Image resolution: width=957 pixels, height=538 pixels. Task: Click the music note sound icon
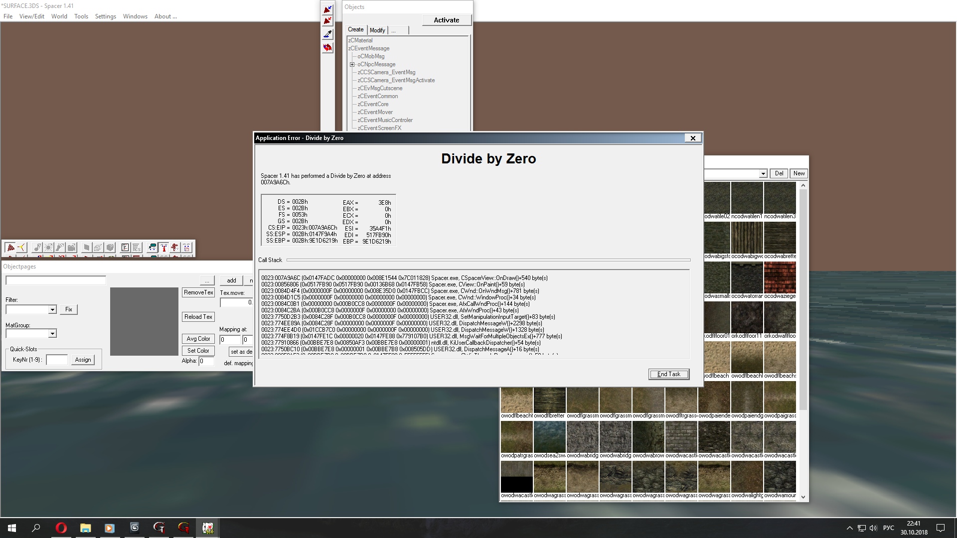click(x=37, y=247)
